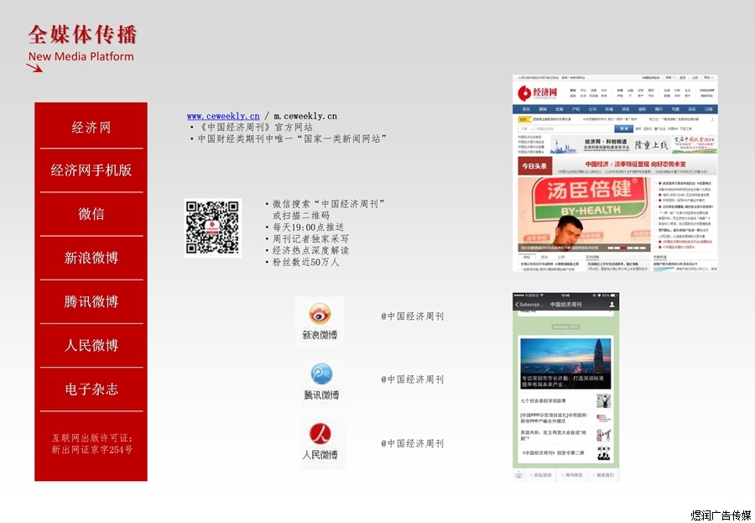Click the blue search button in website screenshot
The image size is (755, 523).
[x=623, y=128]
